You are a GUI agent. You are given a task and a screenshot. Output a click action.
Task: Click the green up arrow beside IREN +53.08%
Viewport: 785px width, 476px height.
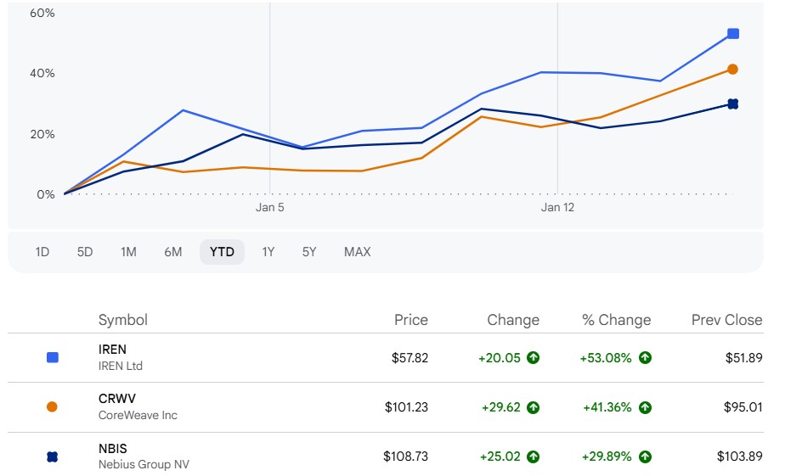point(645,357)
